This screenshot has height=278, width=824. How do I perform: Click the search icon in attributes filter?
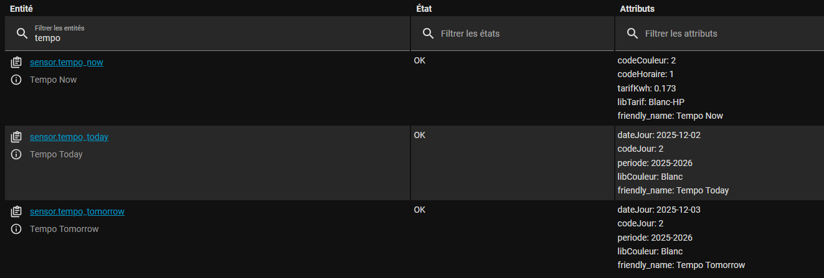[632, 34]
